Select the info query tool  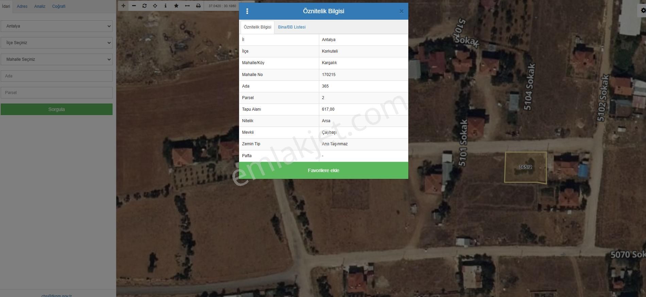(166, 6)
